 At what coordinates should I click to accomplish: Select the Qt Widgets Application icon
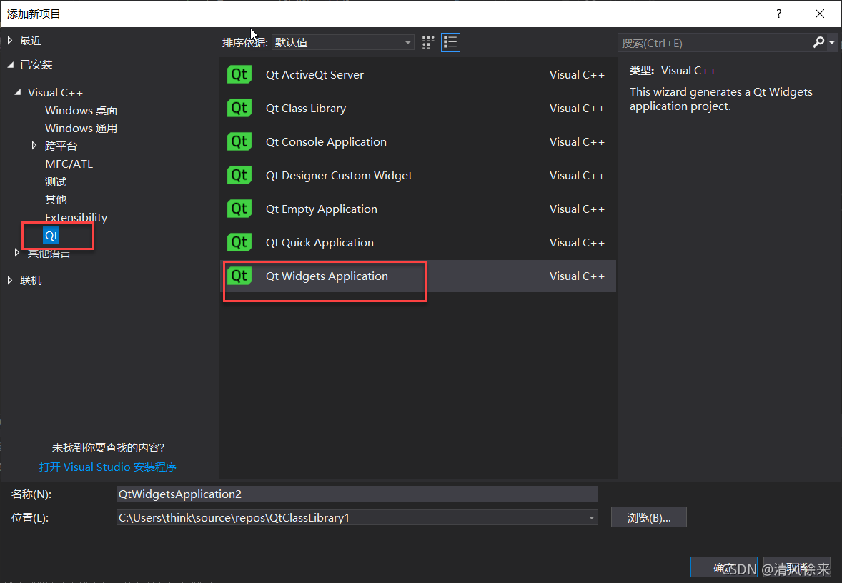(x=239, y=276)
